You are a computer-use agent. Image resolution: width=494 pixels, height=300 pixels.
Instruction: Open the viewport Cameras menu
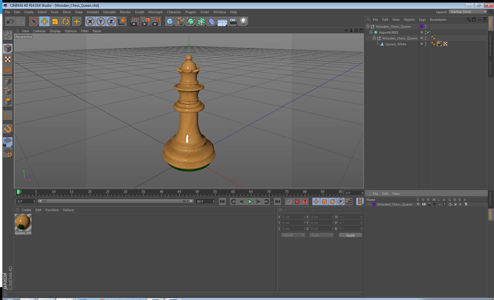coord(39,31)
